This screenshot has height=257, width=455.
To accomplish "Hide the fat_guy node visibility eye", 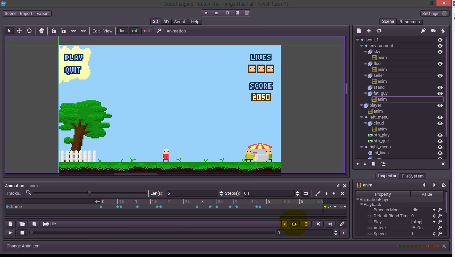I will coord(440,93).
